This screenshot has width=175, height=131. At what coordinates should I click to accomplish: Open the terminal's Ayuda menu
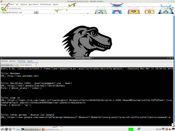(30, 61)
